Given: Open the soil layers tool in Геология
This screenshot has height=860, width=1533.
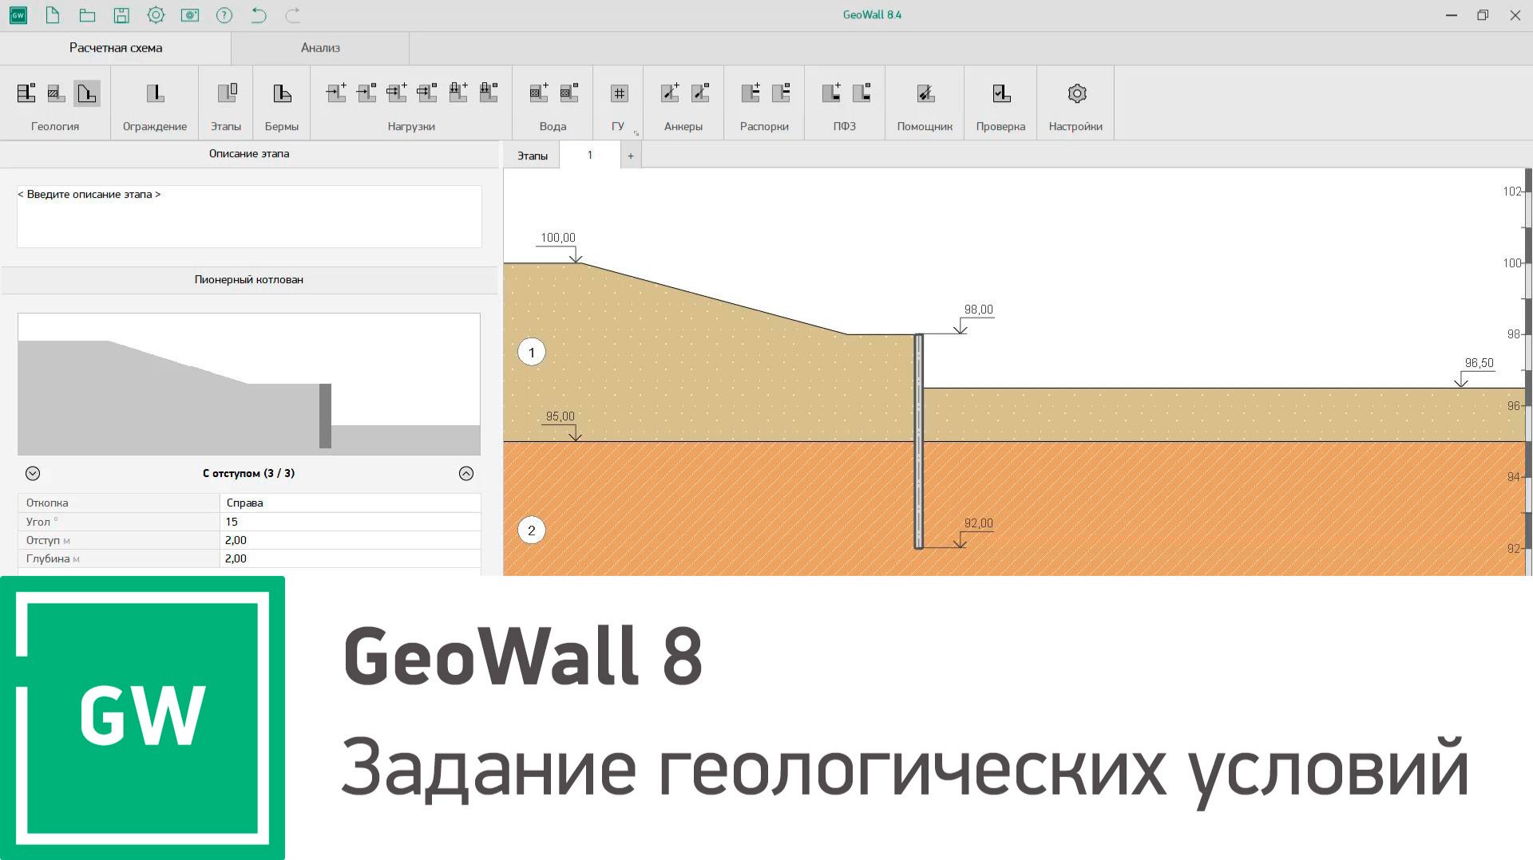Looking at the screenshot, I should [x=26, y=93].
